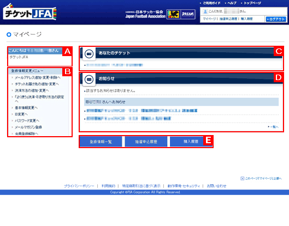
Task: Select パスワード変更へ in the side menu
Action: point(27,121)
